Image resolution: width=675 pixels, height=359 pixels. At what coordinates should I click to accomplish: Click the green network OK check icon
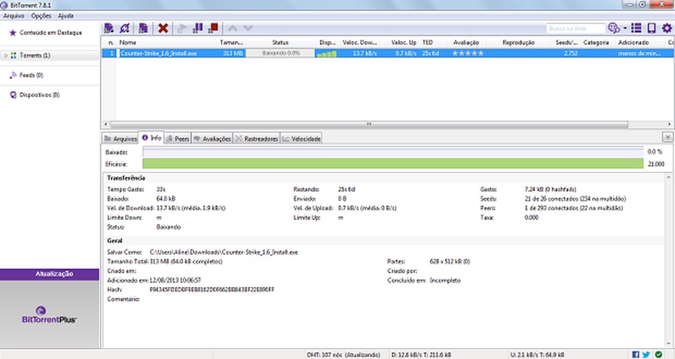coord(659,355)
